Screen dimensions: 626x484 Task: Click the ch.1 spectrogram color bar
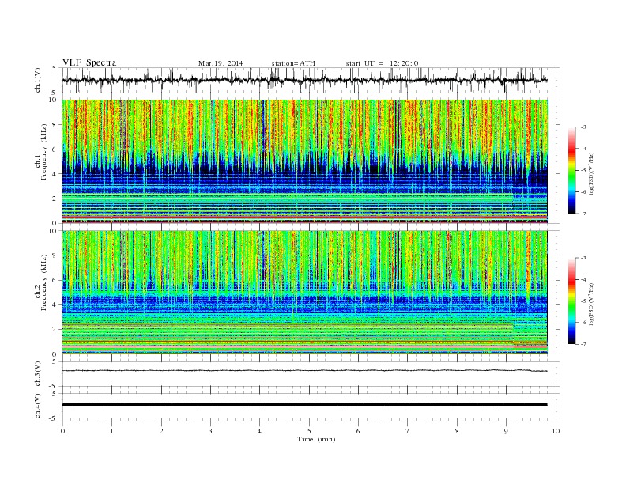pyautogui.click(x=571, y=170)
